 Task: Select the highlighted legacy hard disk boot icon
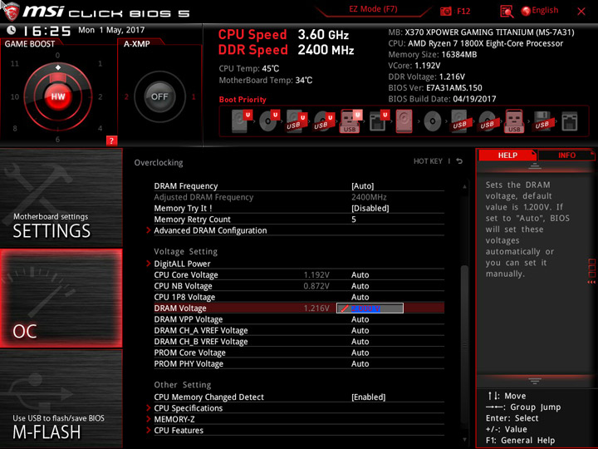coord(404,121)
